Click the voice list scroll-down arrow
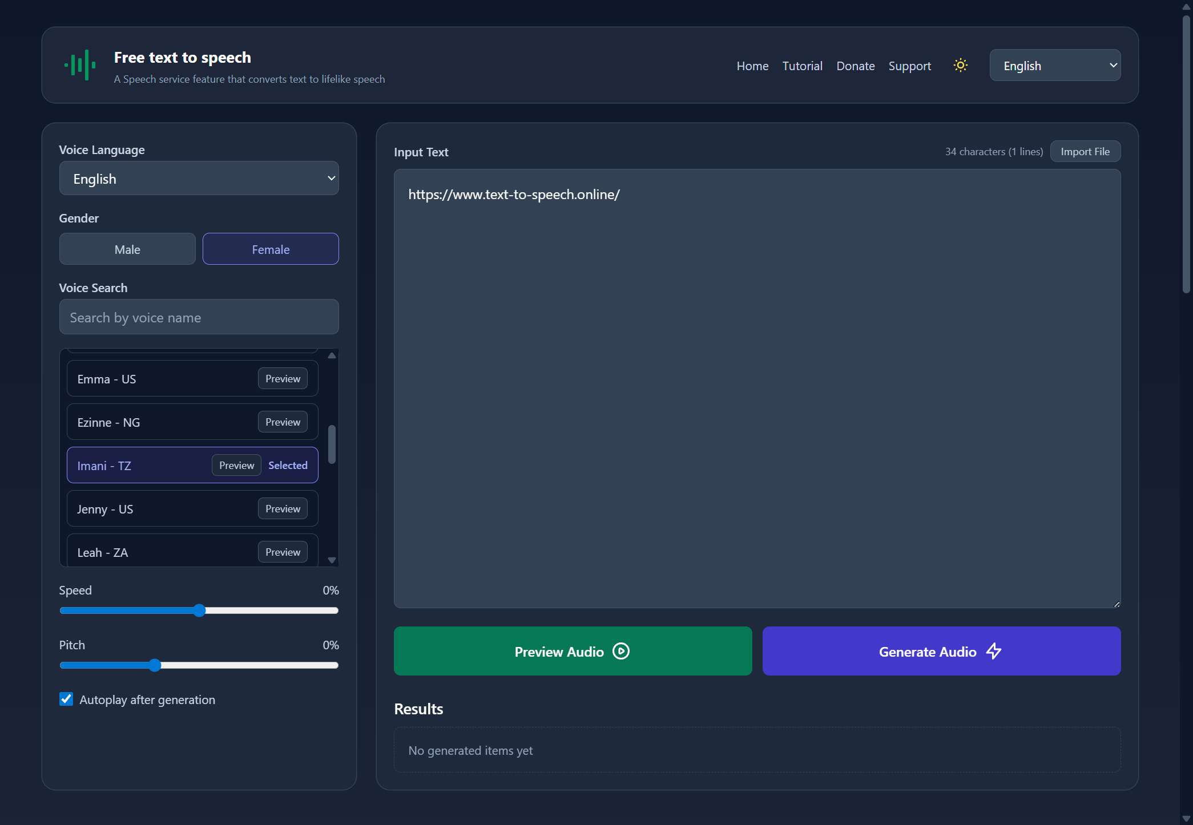 point(332,560)
